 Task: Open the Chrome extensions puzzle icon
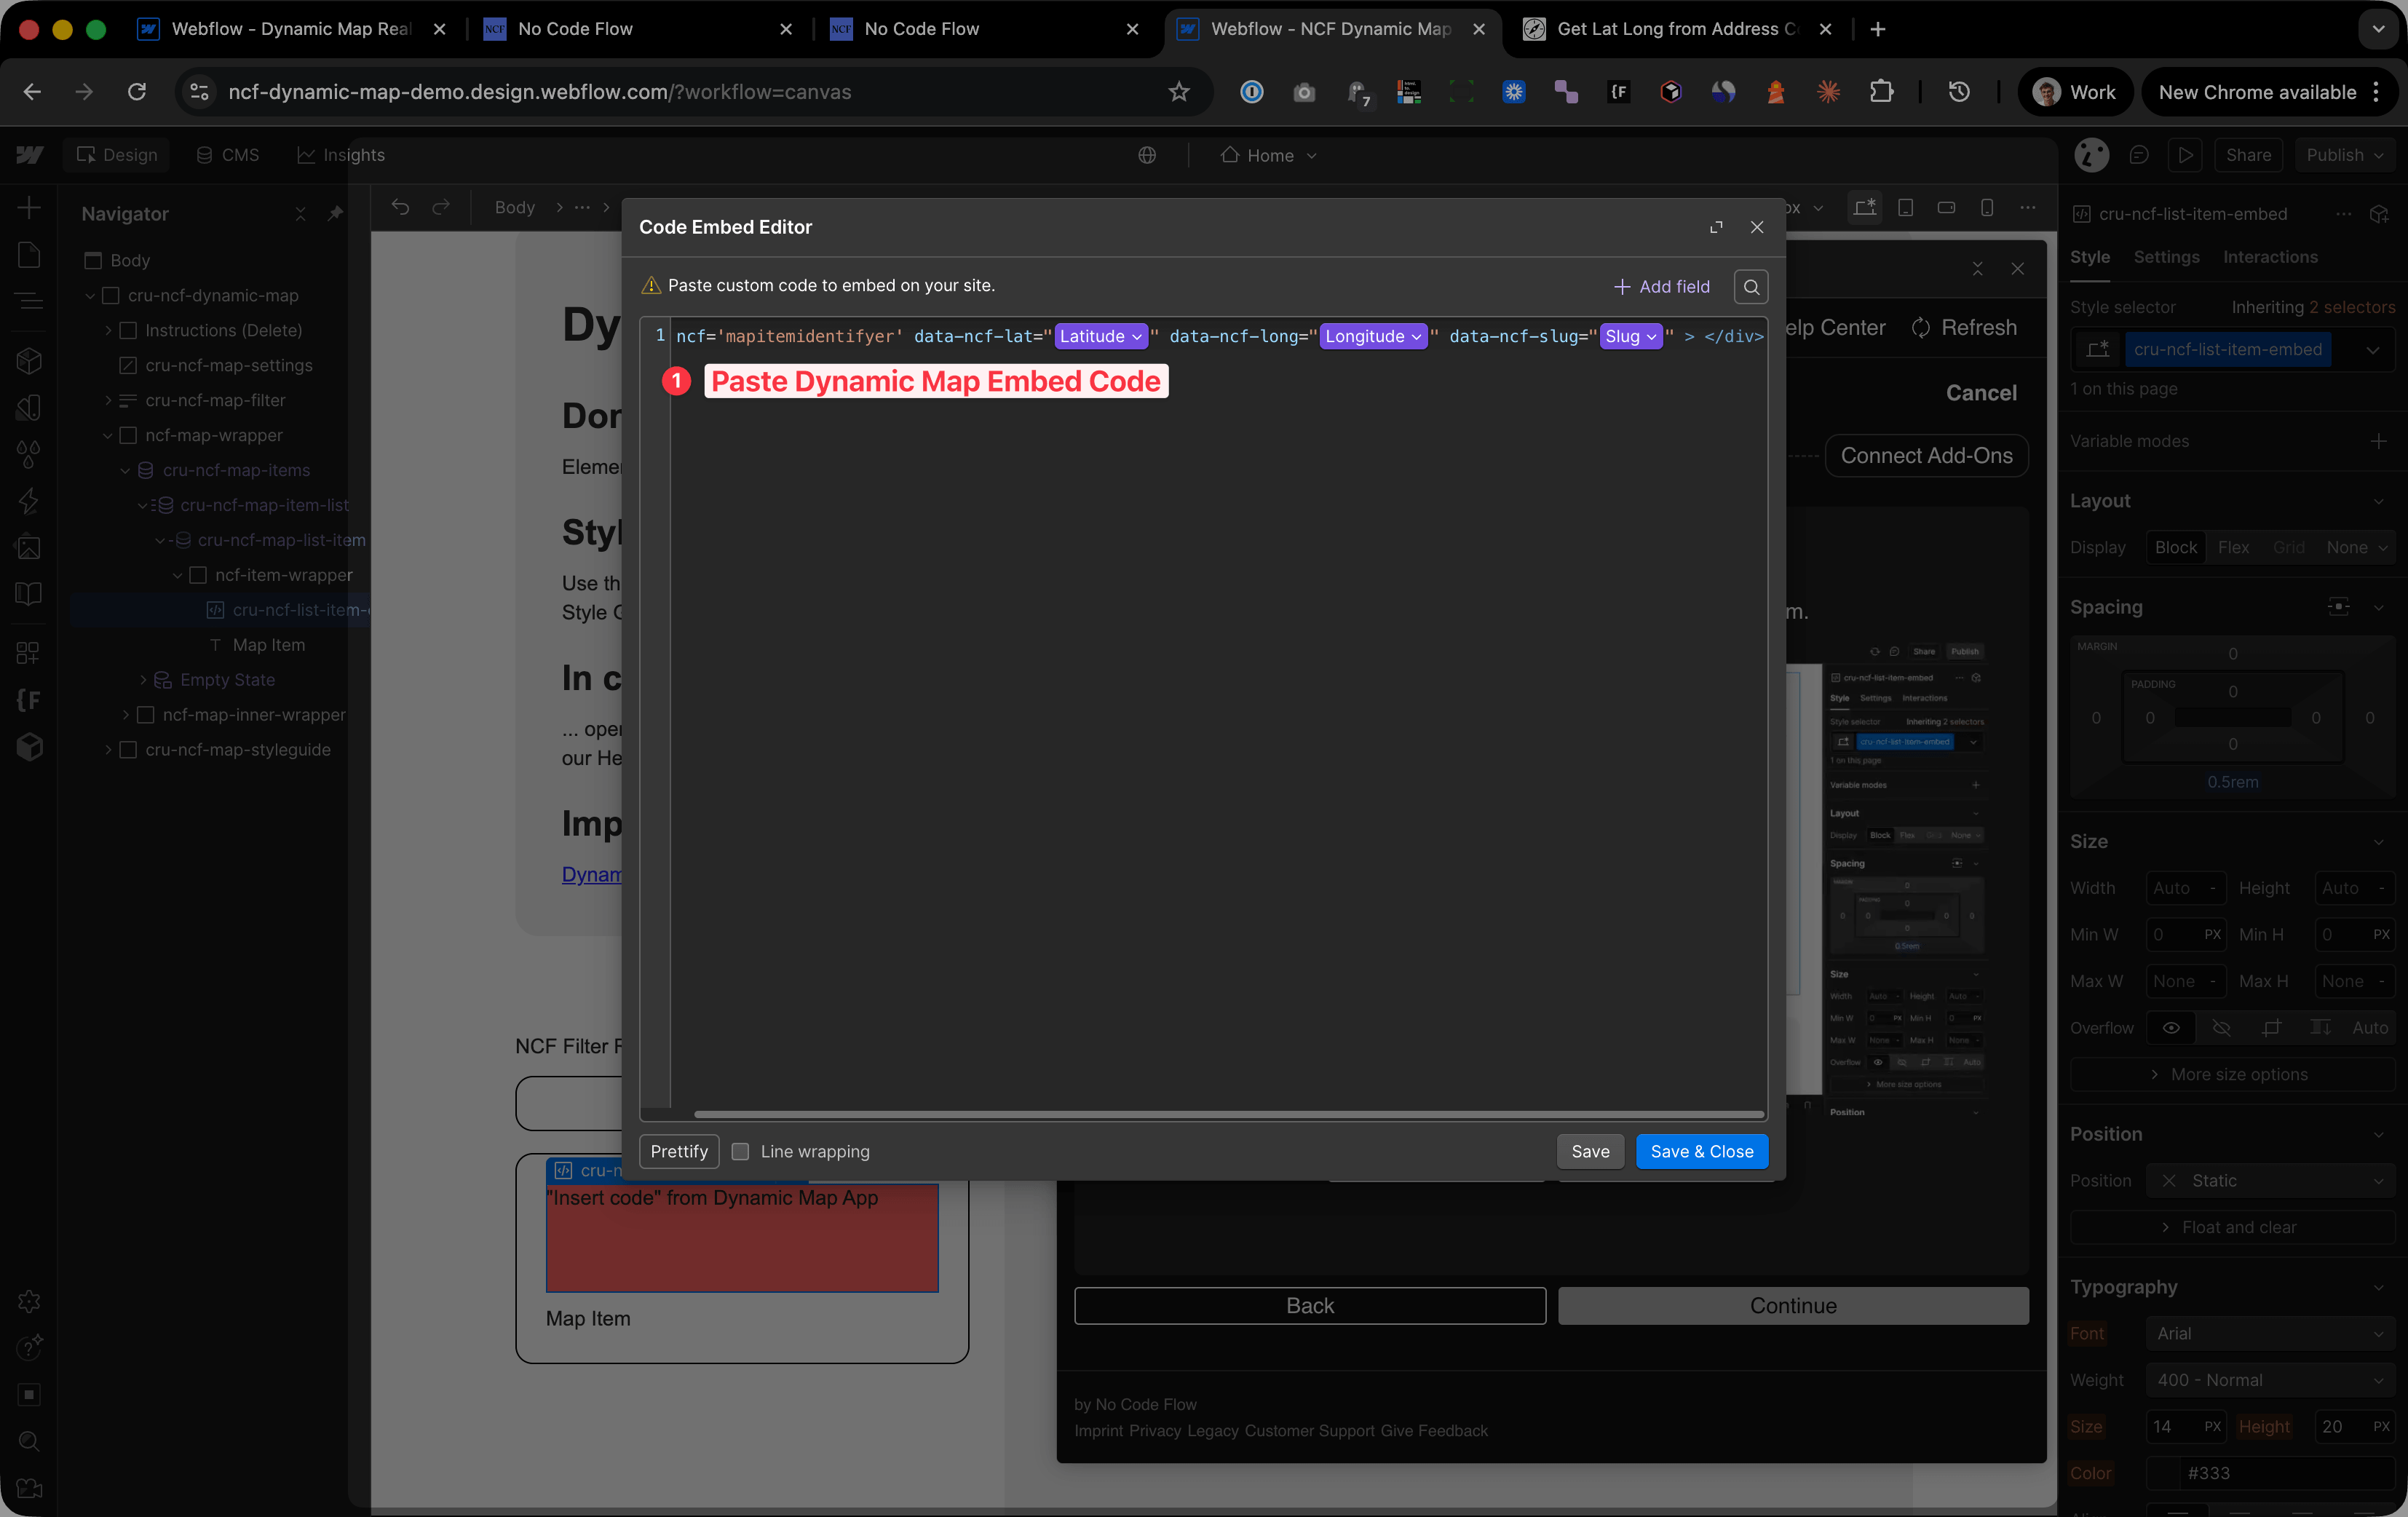(x=1881, y=92)
